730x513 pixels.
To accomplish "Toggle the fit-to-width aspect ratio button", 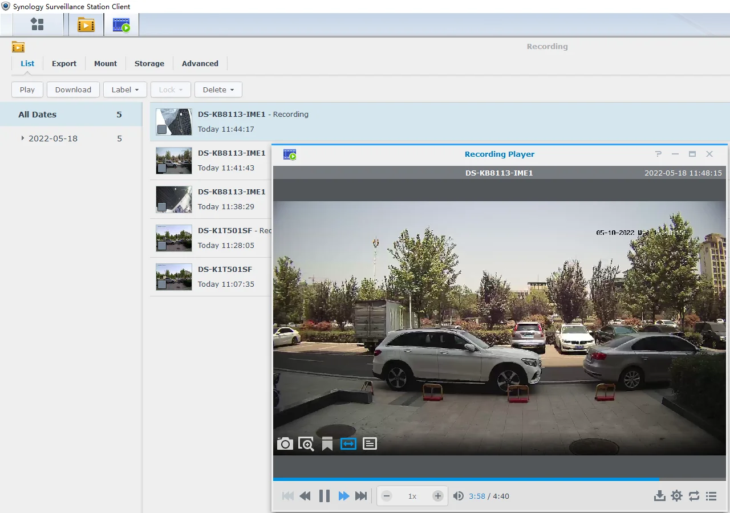I will click(x=348, y=443).
